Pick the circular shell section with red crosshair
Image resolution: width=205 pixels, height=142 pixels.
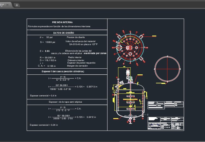coord(167,69)
